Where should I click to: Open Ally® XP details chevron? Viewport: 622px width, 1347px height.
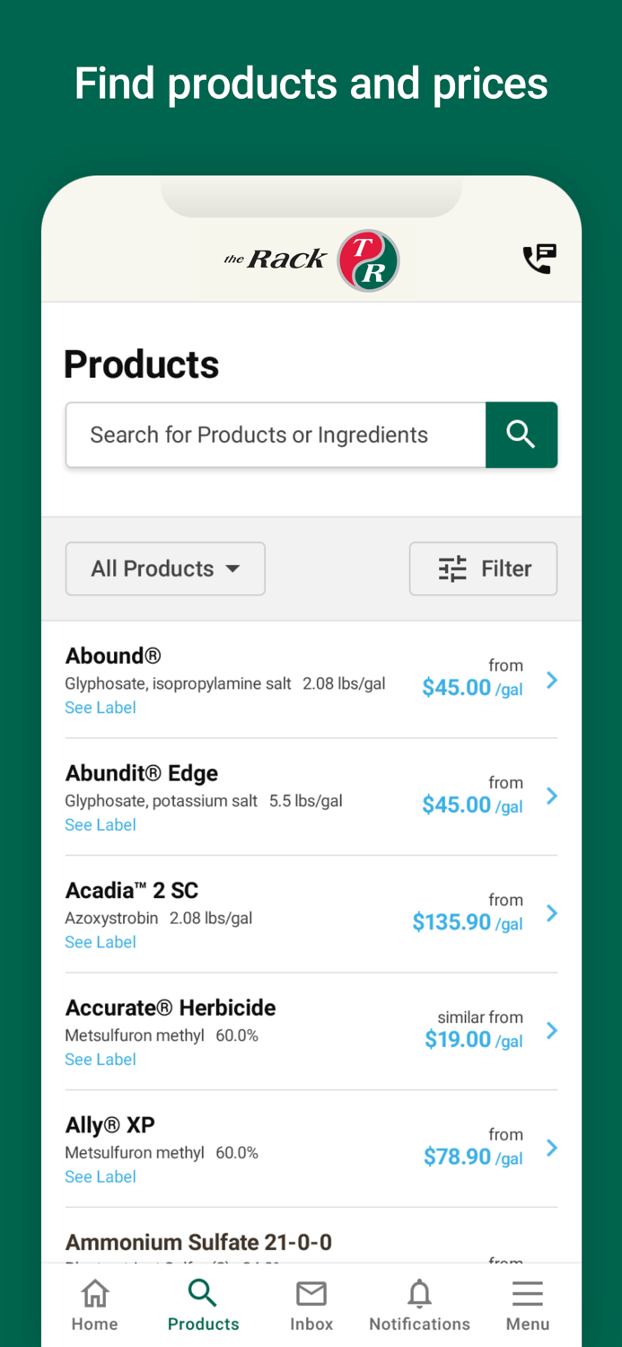pyautogui.click(x=552, y=1148)
